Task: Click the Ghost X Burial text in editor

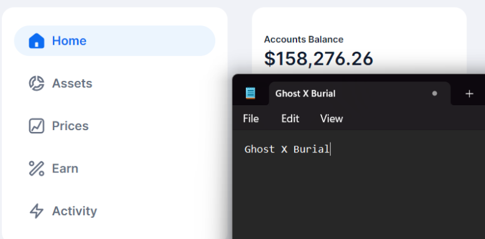Action: (x=287, y=149)
